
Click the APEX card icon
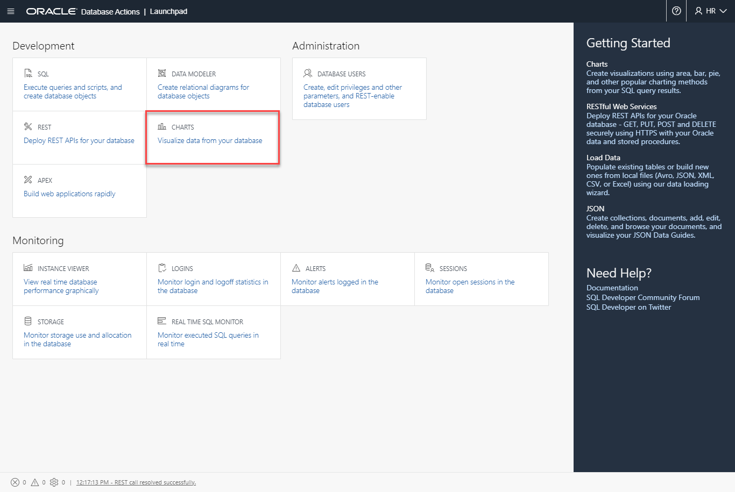click(28, 180)
